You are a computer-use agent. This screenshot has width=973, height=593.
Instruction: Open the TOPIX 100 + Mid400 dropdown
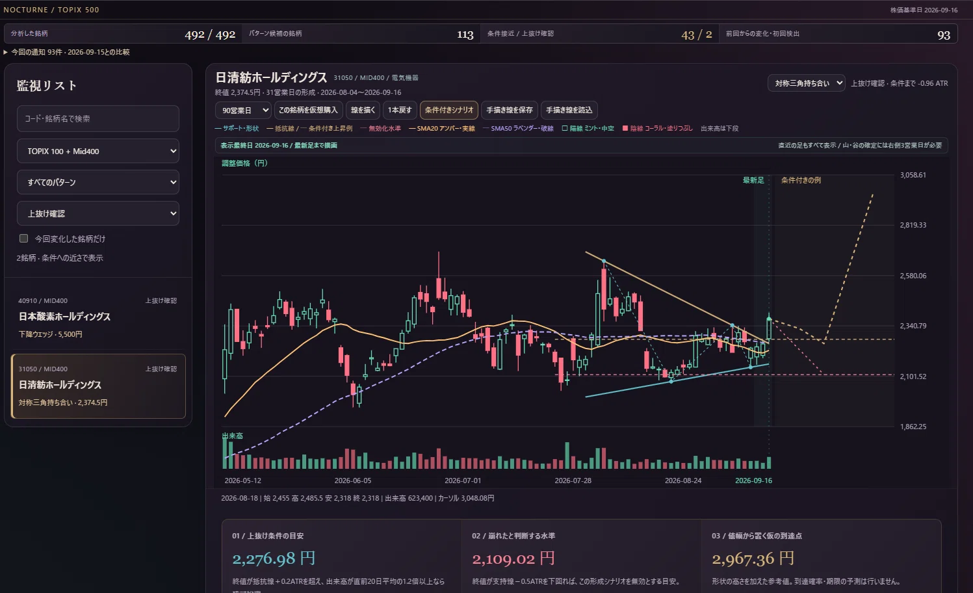[98, 151]
